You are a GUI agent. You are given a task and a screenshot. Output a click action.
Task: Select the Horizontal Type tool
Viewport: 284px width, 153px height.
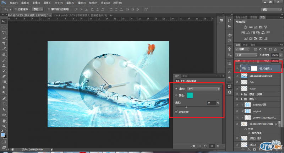point(4,104)
